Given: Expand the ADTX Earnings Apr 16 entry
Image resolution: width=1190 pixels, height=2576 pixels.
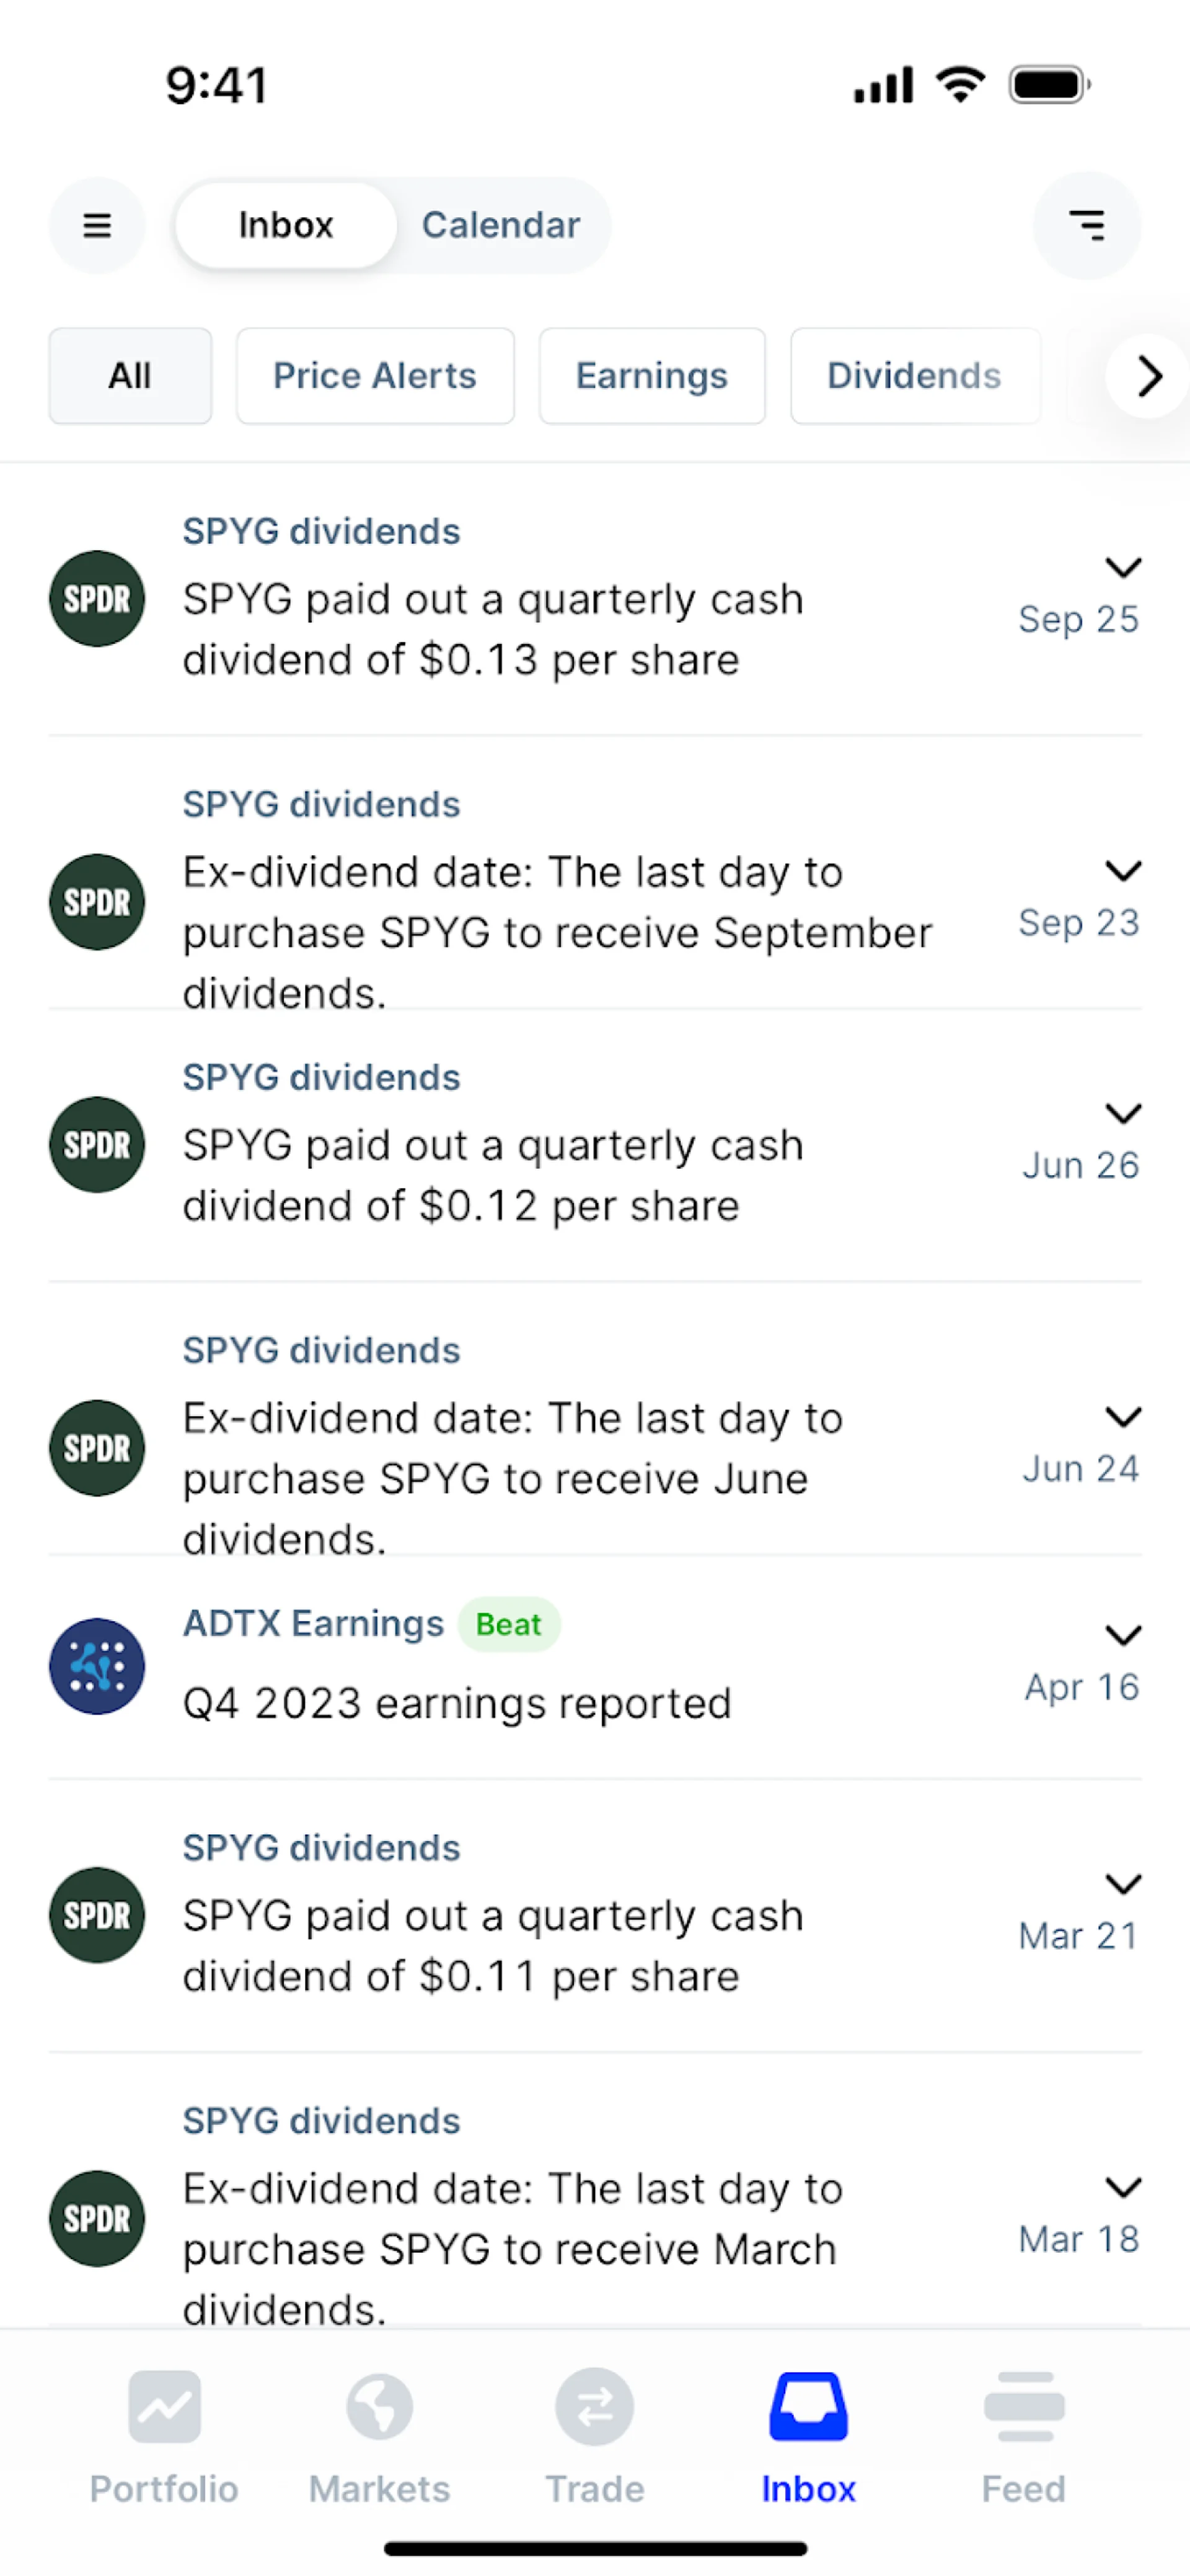Looking at the screenshot, I should tap(1123, 1636).
